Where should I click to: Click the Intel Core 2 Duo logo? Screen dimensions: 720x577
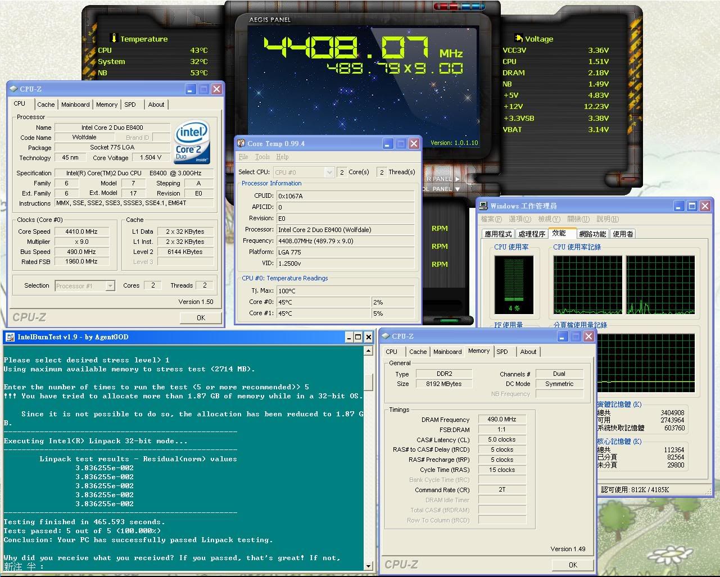tap(192, 142)
